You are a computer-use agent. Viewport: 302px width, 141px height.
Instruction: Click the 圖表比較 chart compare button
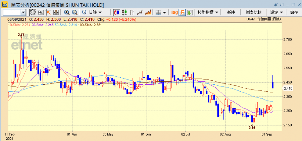254,12
